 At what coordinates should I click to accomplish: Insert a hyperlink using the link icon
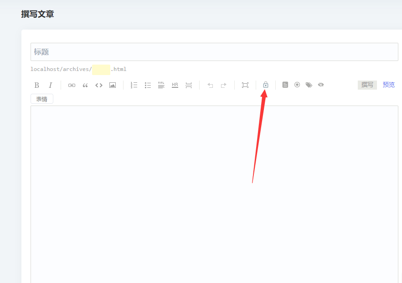point(72,85)
